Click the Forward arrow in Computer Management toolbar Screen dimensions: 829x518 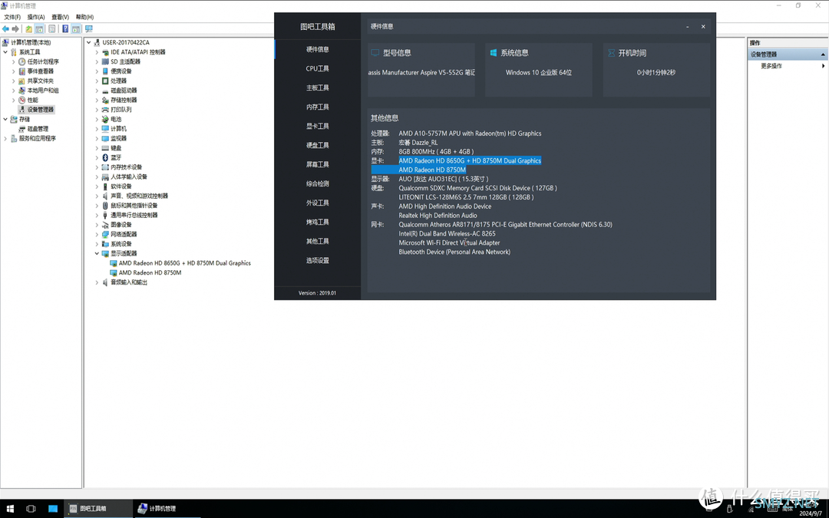(15, 28)
